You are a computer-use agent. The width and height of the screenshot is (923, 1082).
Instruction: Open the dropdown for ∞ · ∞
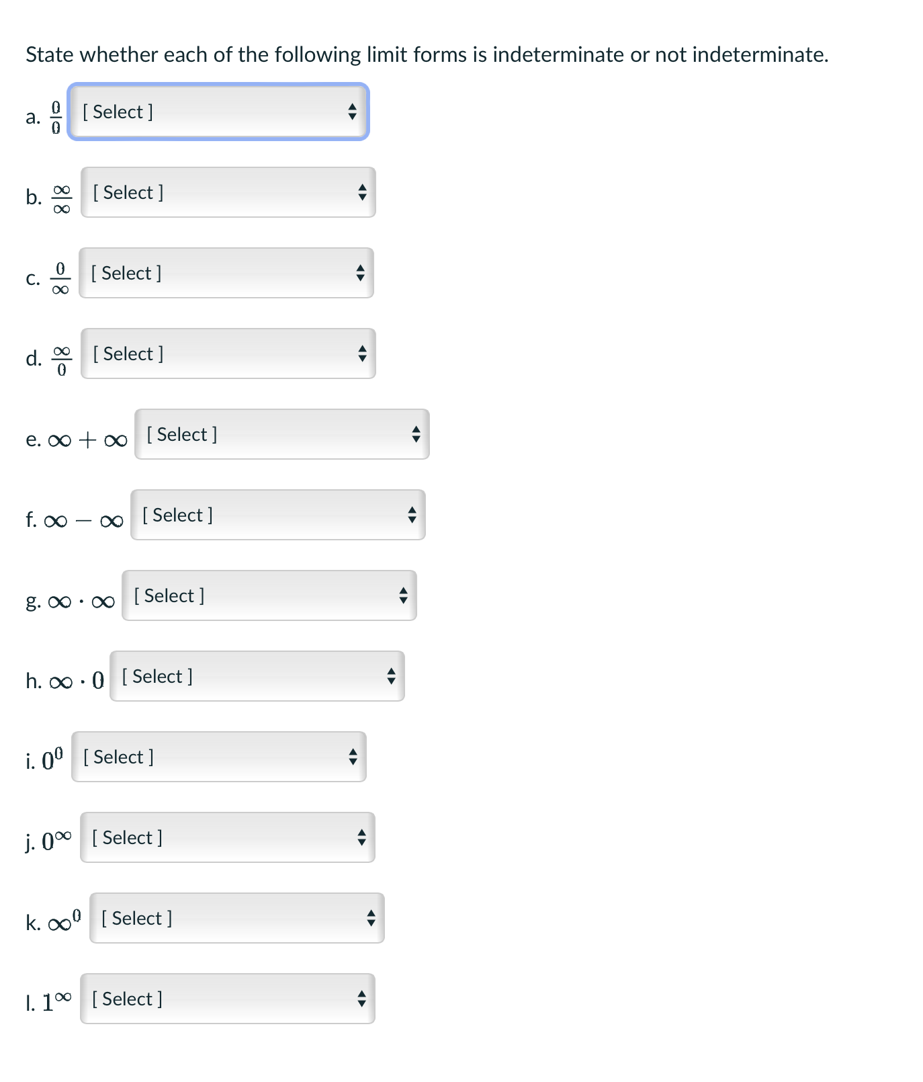pyautogui.click(x=268, y=595)
